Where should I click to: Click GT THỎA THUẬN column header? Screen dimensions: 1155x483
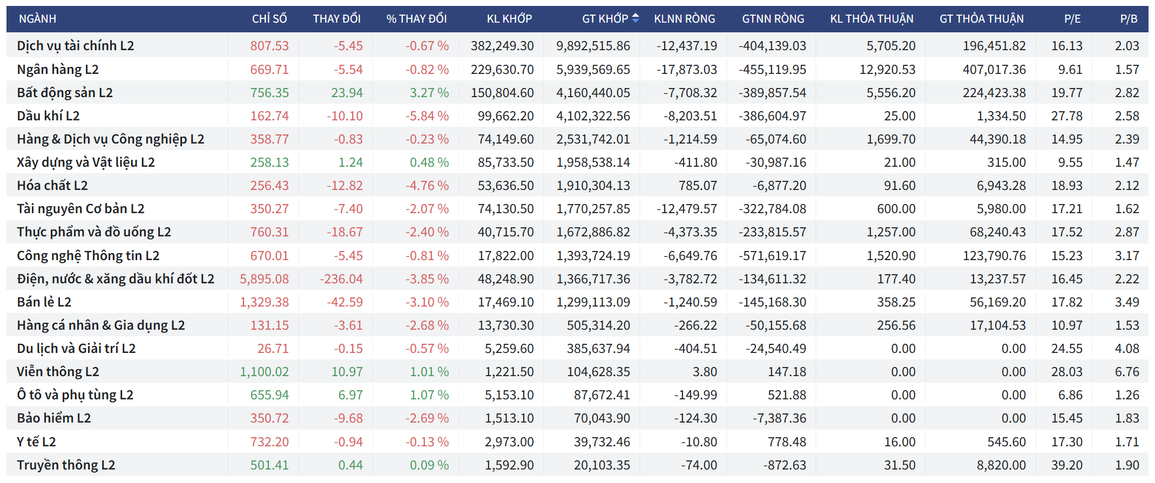pyautogui.click(x=981, y=19)
